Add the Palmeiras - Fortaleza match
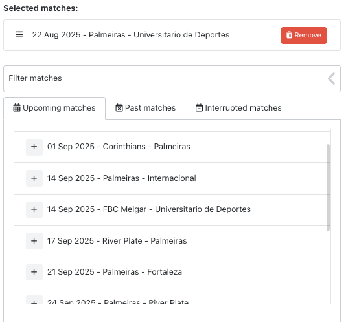The width and height of the screenshot is (346, 327). click(x=34, y=272)
